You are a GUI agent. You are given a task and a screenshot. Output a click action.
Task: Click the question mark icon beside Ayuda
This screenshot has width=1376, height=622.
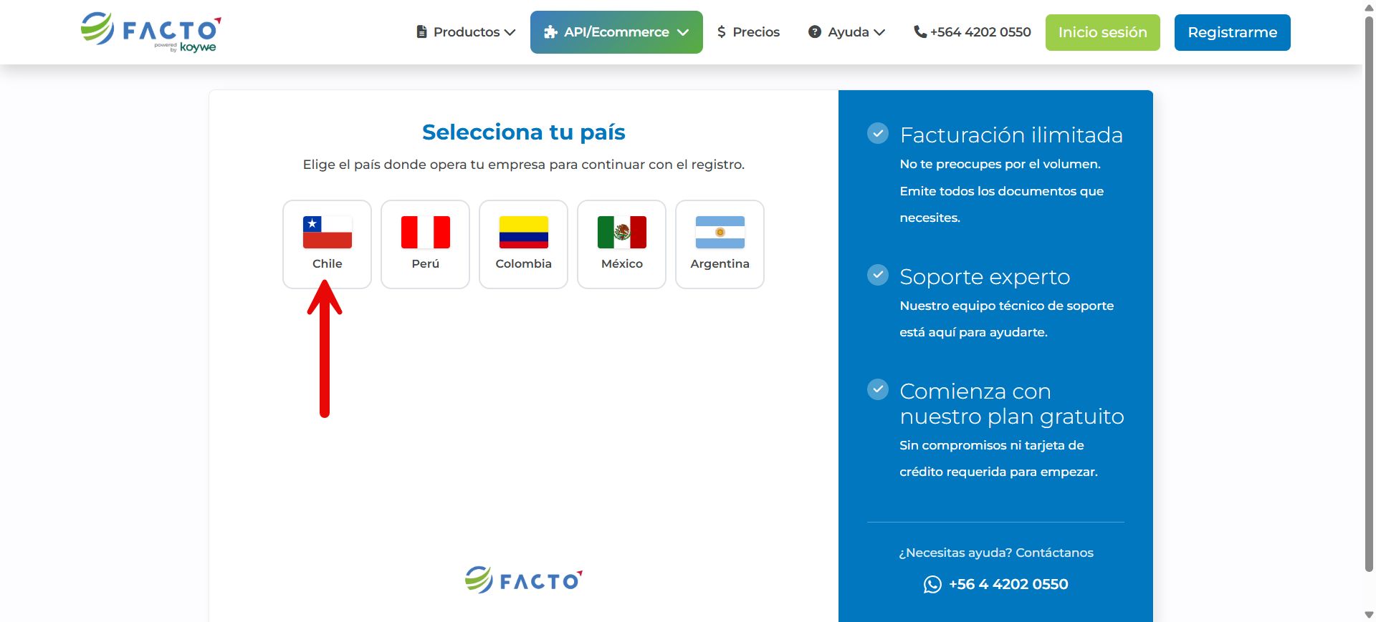coord(815,31)
